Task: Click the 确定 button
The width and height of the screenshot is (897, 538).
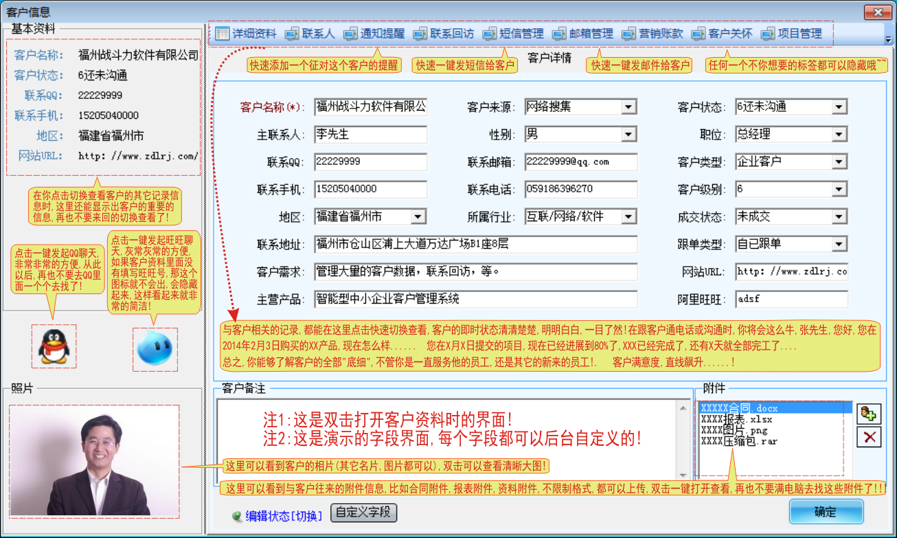Action: [826, 512]
